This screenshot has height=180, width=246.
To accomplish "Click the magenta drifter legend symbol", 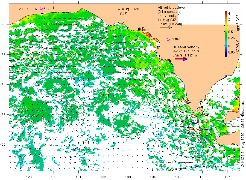I will click(x=168, y=40).
